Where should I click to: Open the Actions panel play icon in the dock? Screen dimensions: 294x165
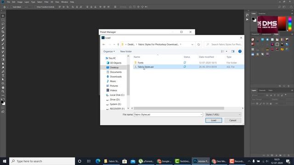coord(247,19)
